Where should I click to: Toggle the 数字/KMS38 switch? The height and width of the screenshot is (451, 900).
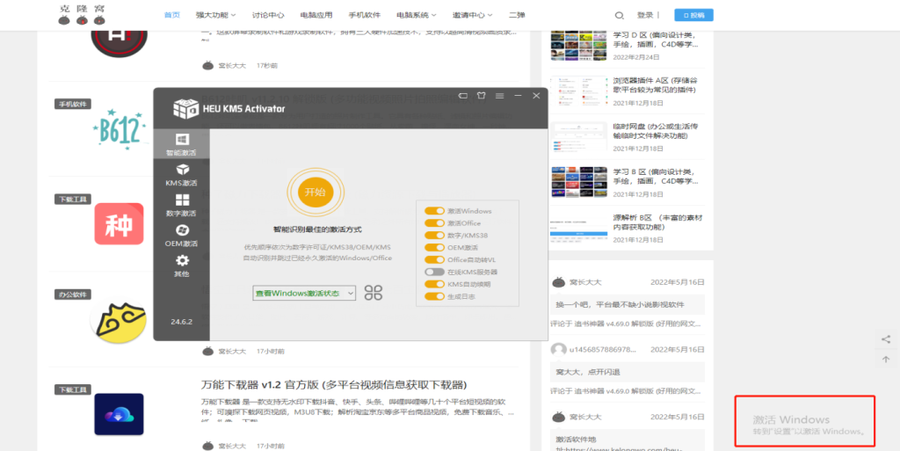tap(434, 236)
